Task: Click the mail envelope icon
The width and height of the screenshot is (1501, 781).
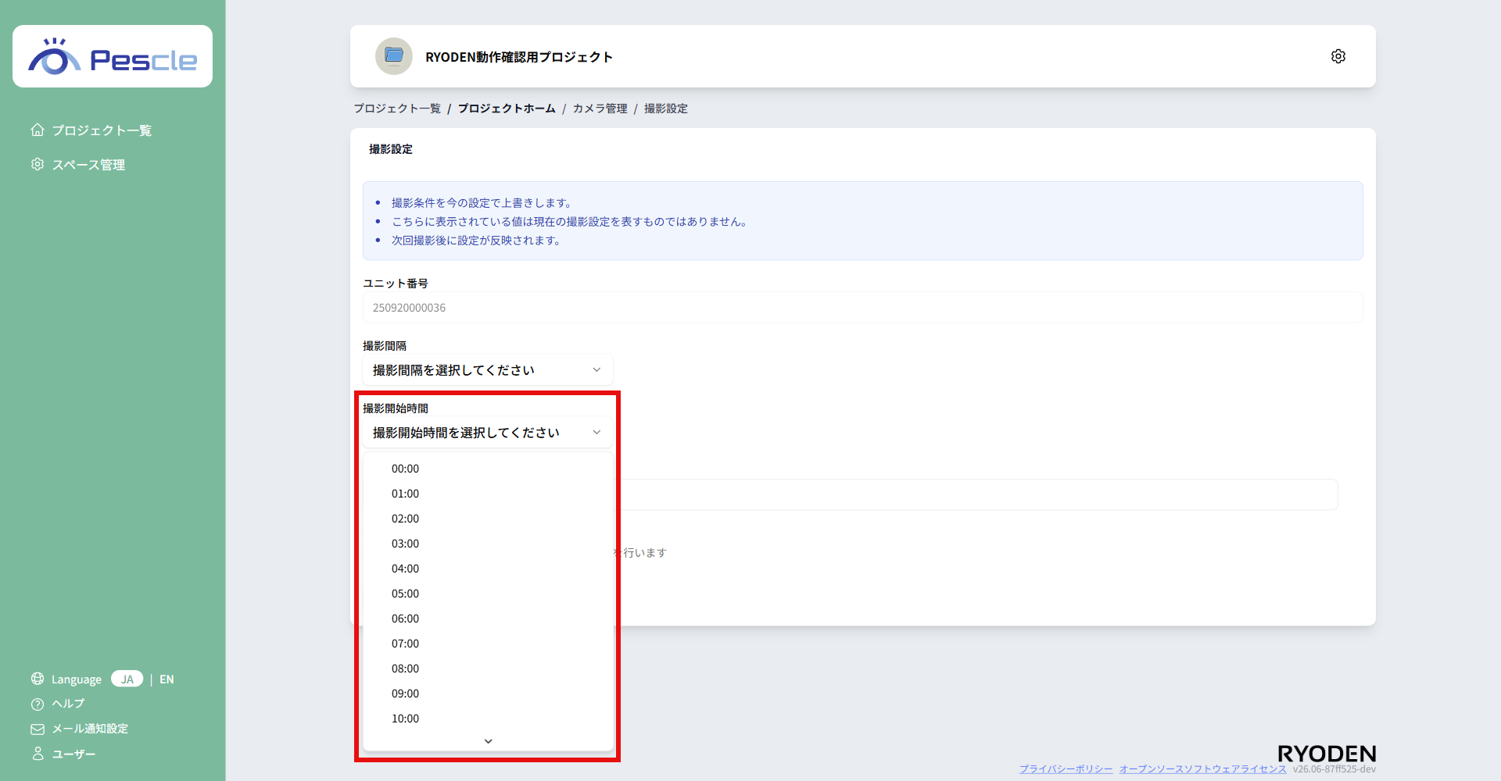Action: coord(38,729)
